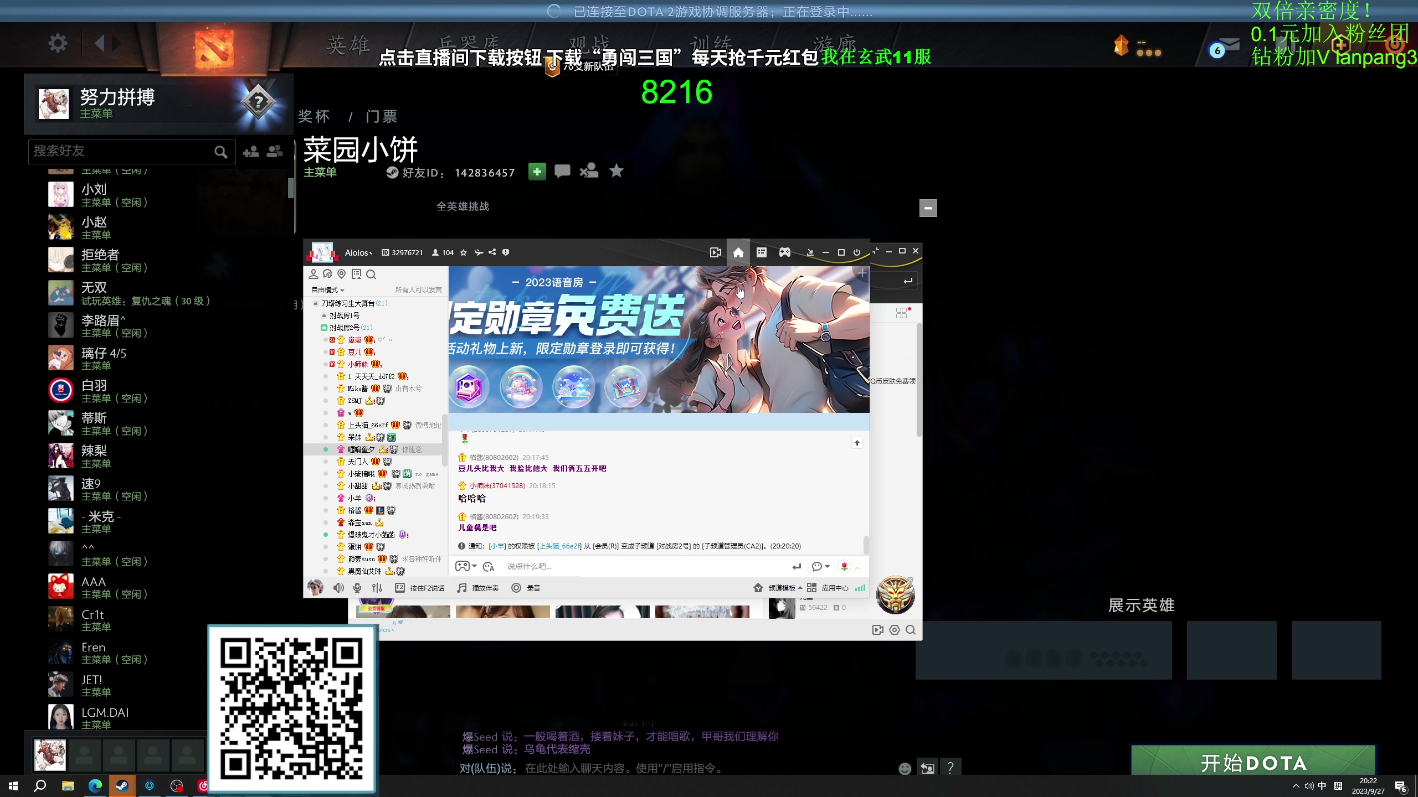Open YY audio mixer sliders icon
The width and height of the screenshot is (1418, 797).
(377, 588)
